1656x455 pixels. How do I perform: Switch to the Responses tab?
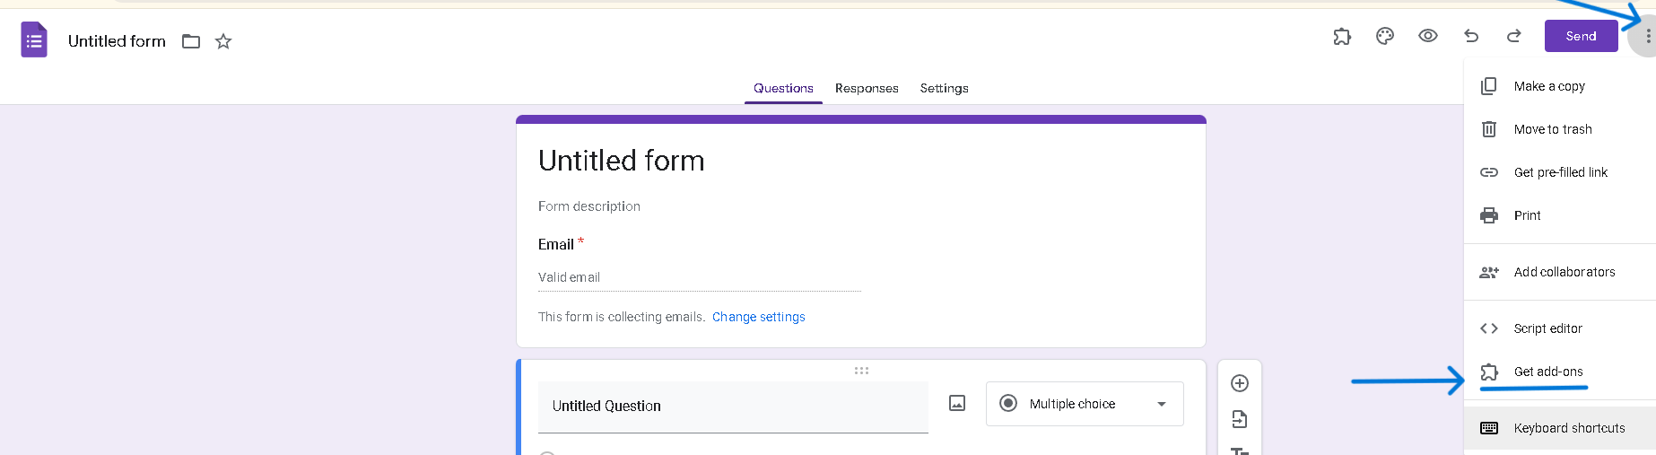[867, 88]
